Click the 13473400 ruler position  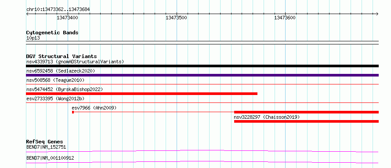point(68,18)
